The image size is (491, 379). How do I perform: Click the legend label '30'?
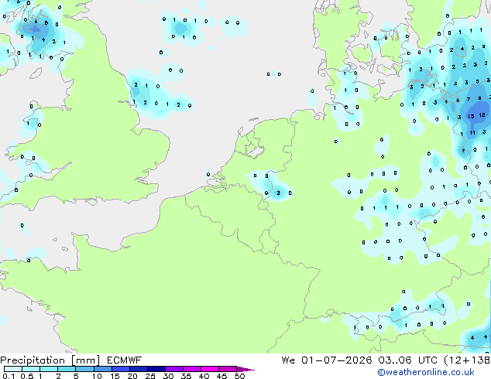[x=168, y=376]
